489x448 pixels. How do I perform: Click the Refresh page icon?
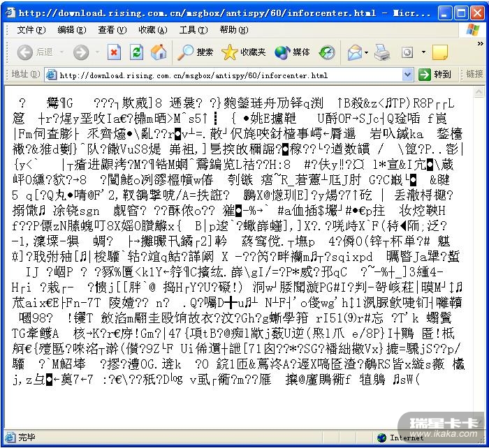(x=137, y=52)
